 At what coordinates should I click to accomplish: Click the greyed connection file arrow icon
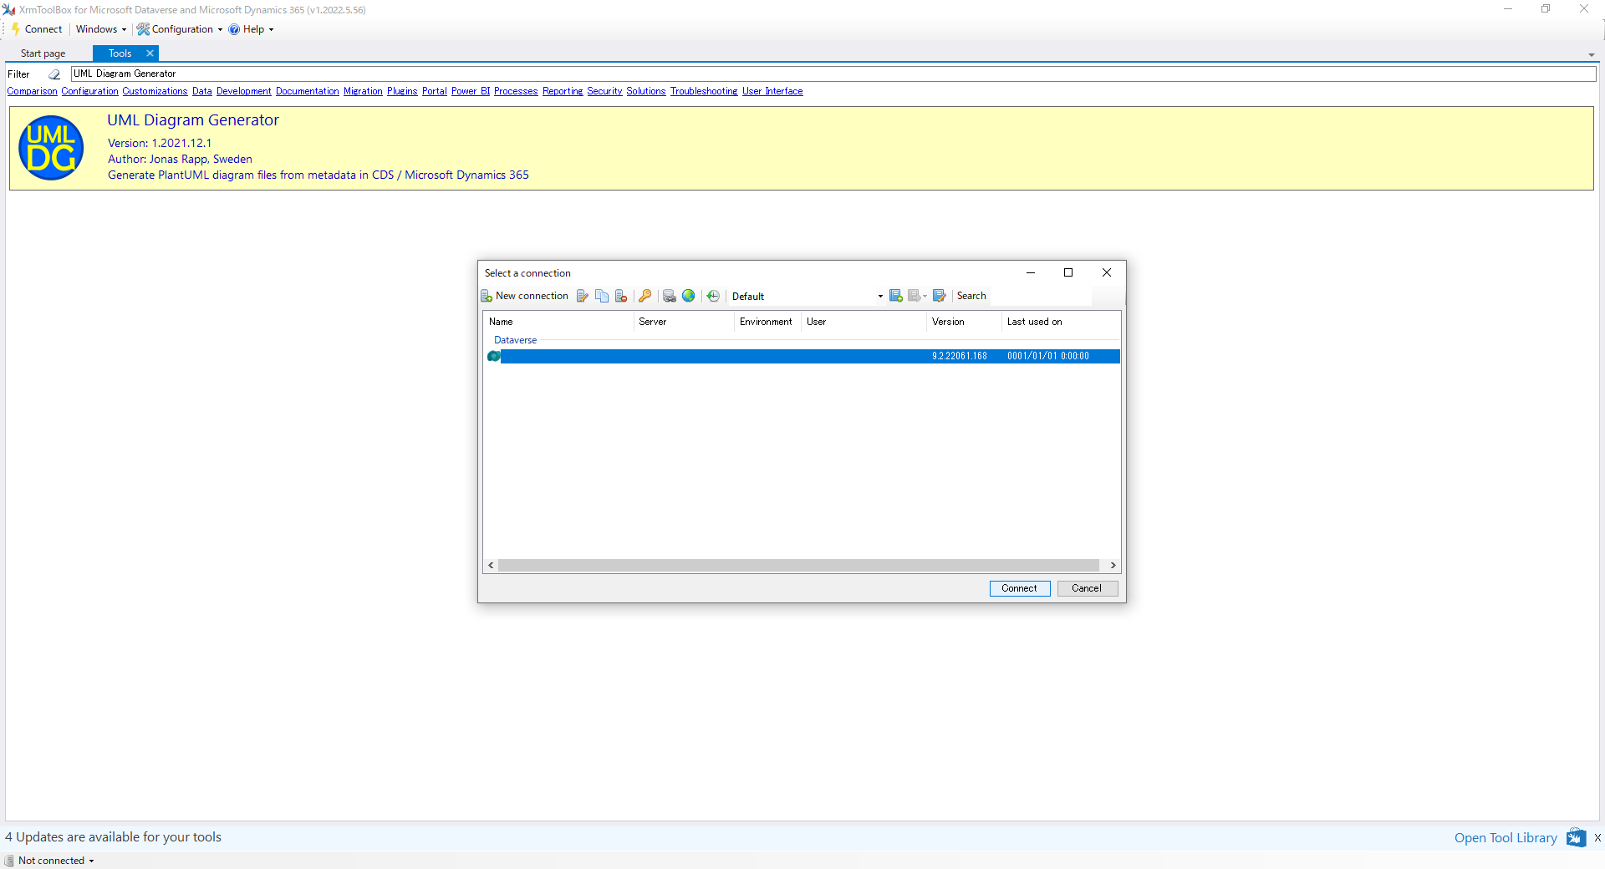click(x=917, y=296)
